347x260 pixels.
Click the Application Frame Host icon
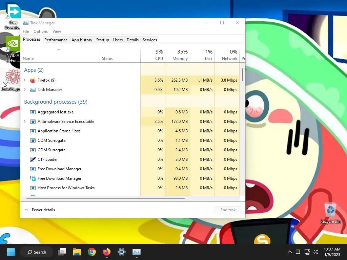point(33,131)
